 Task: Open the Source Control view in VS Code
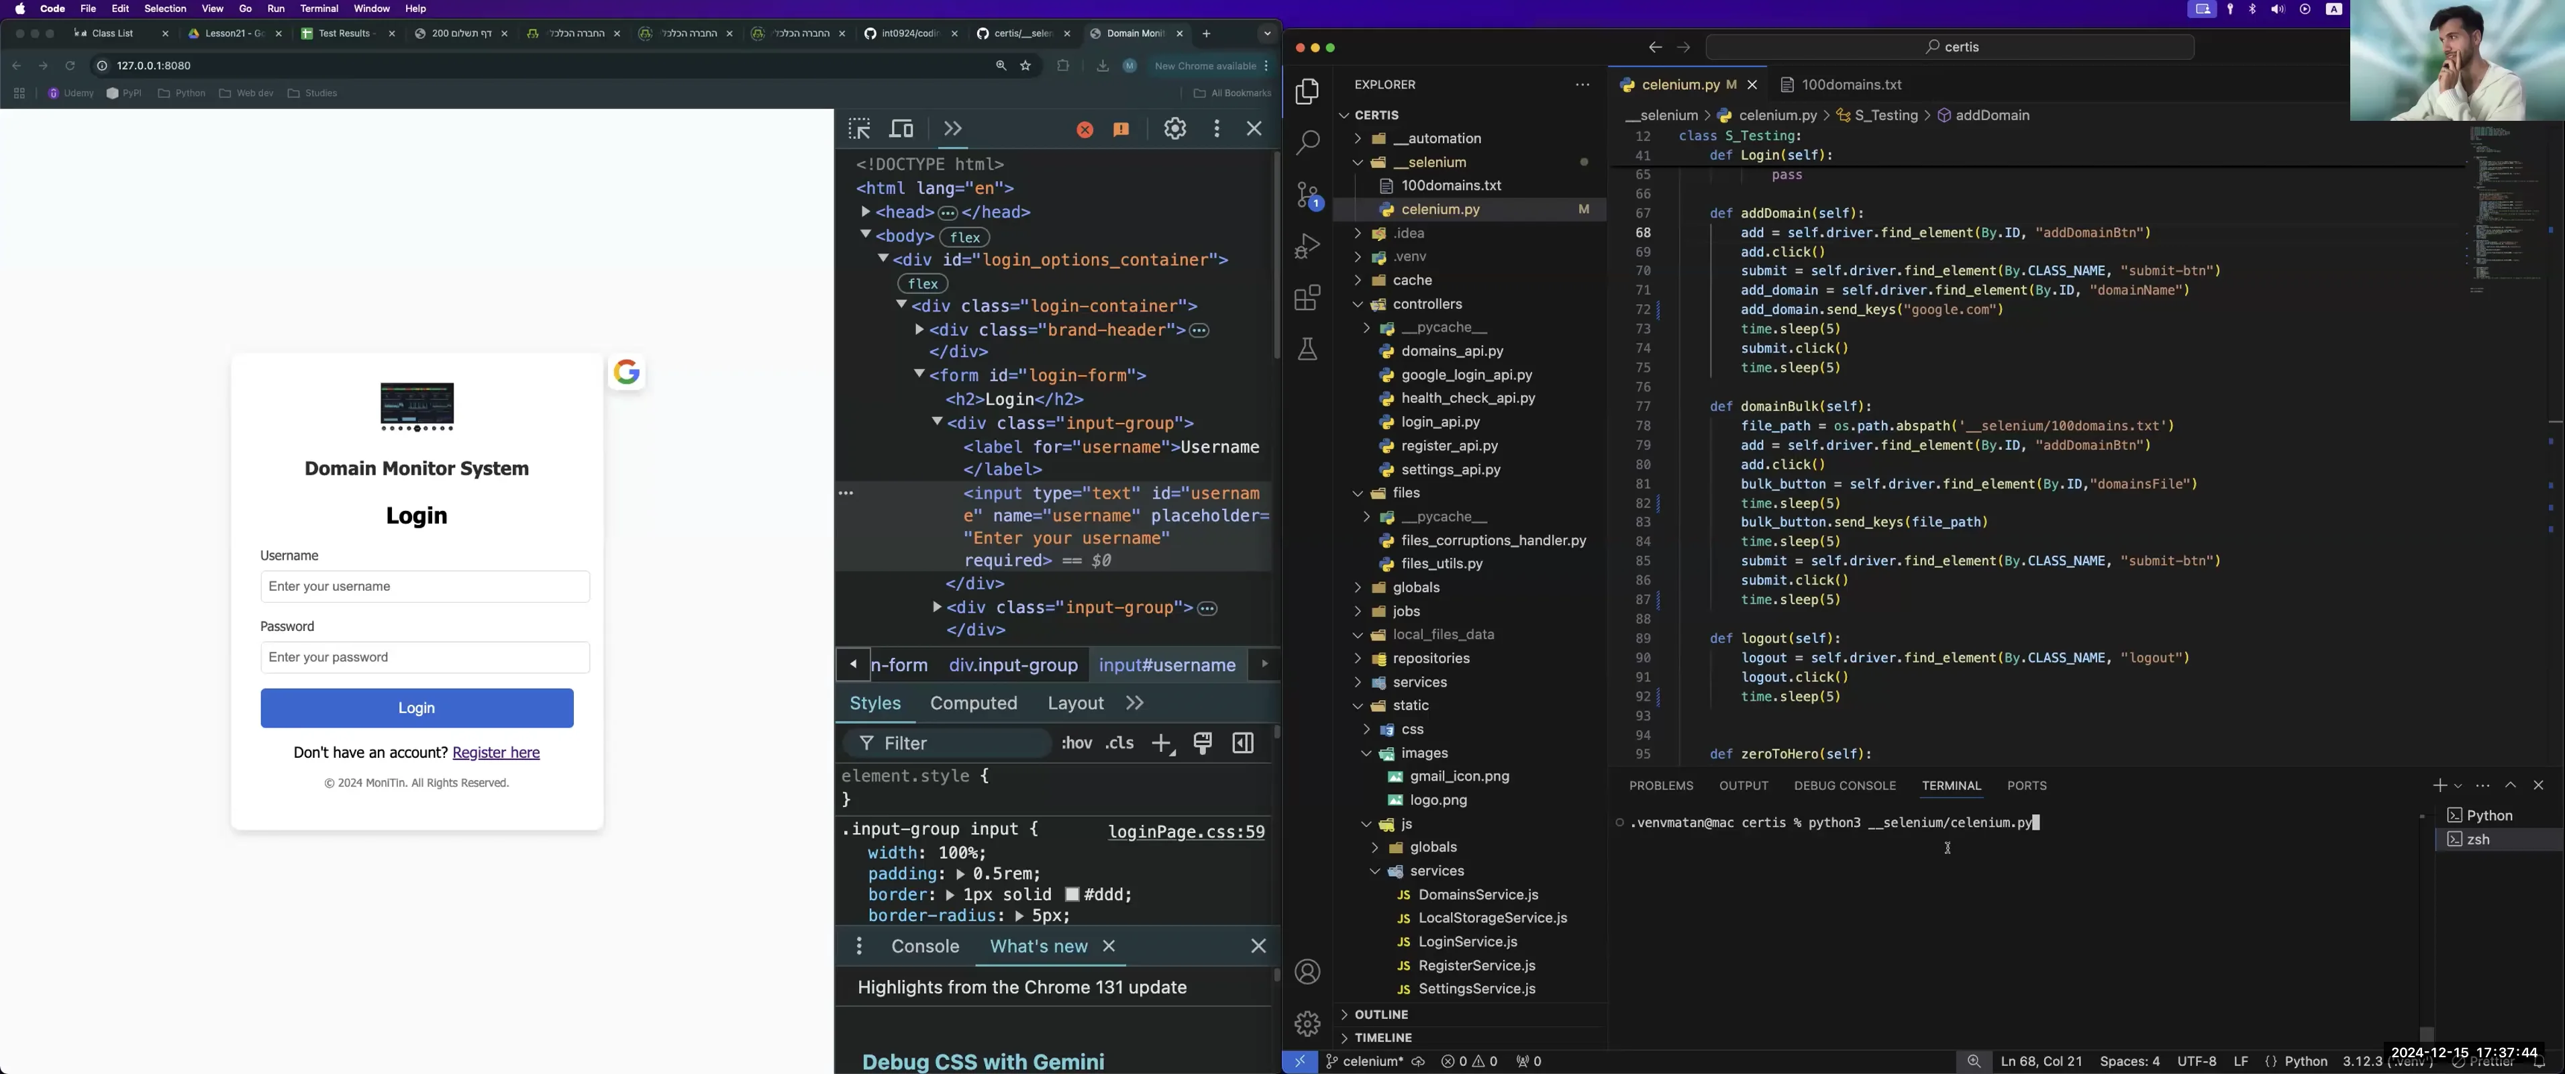tap(1307, 194)
